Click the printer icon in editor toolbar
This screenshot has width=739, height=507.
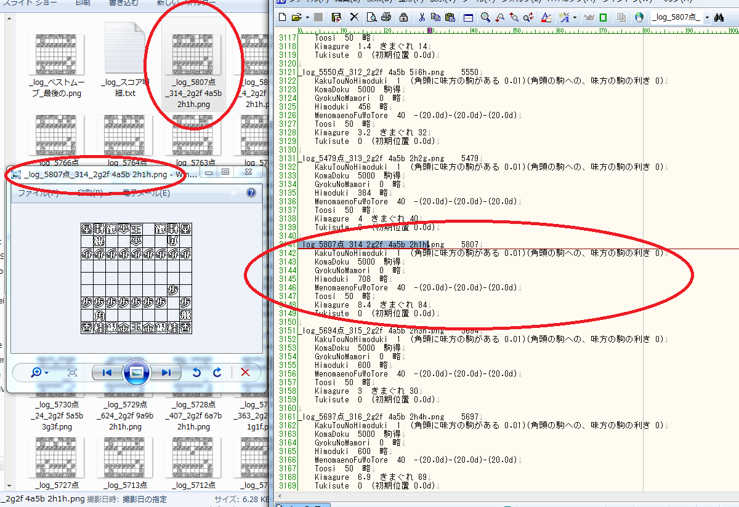point(386,17)
